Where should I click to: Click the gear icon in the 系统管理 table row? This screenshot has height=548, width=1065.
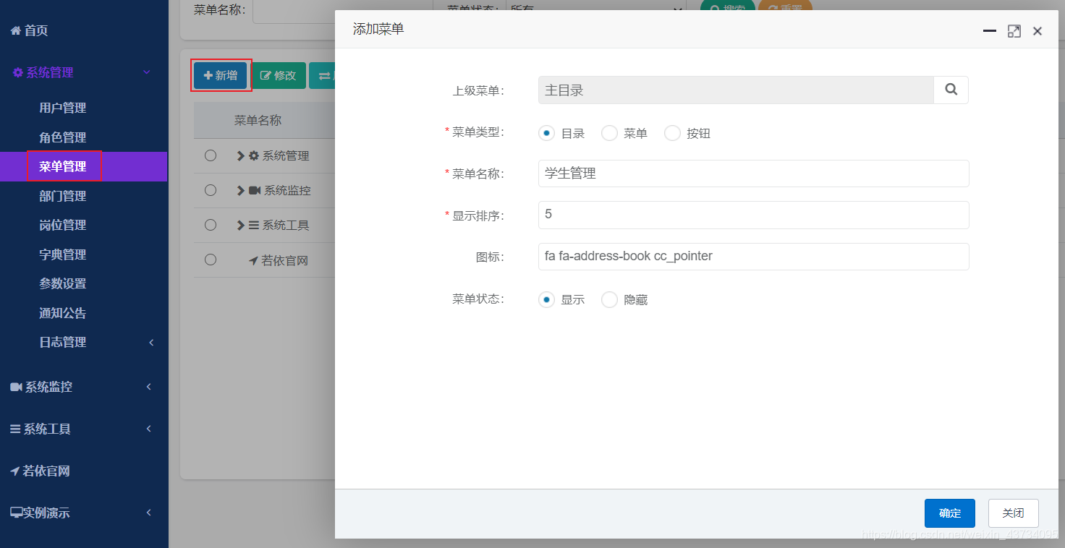pyautogui.click(x=253, y=155)
